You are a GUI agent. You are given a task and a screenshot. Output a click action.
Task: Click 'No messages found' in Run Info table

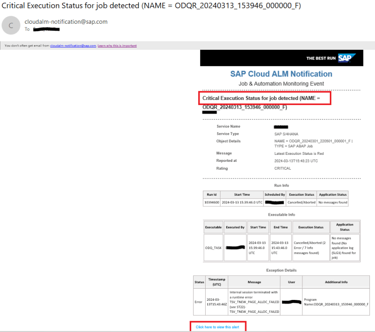tap(333, 202)
